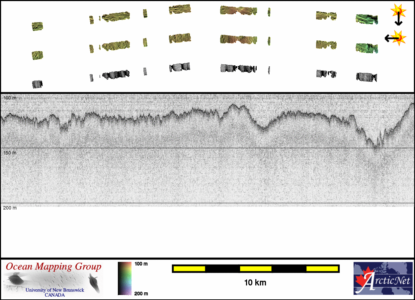
Task: Click the 10 km scale bar label
Action: coord(255,283)
